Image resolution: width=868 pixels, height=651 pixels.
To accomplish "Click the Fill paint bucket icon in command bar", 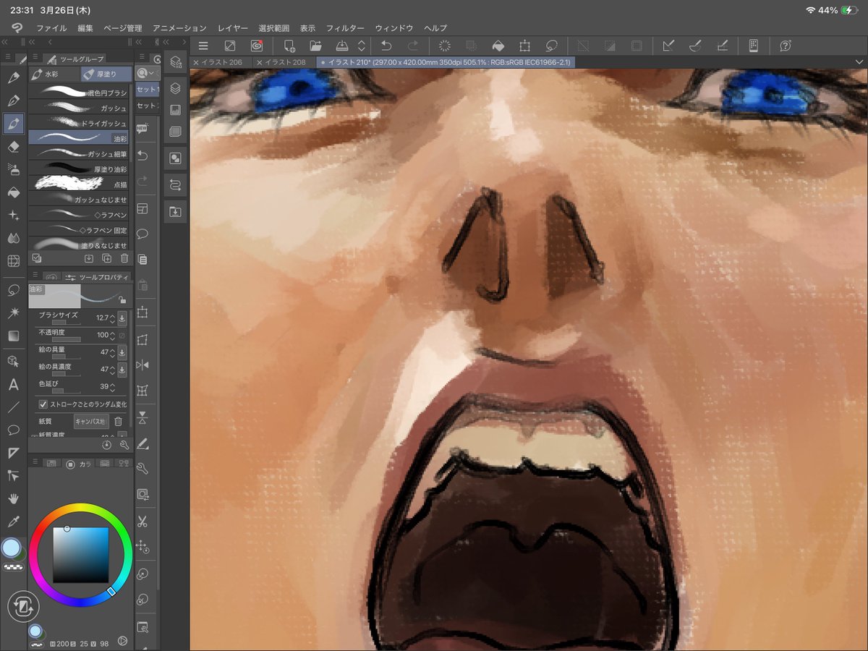I will coord(498,46).
